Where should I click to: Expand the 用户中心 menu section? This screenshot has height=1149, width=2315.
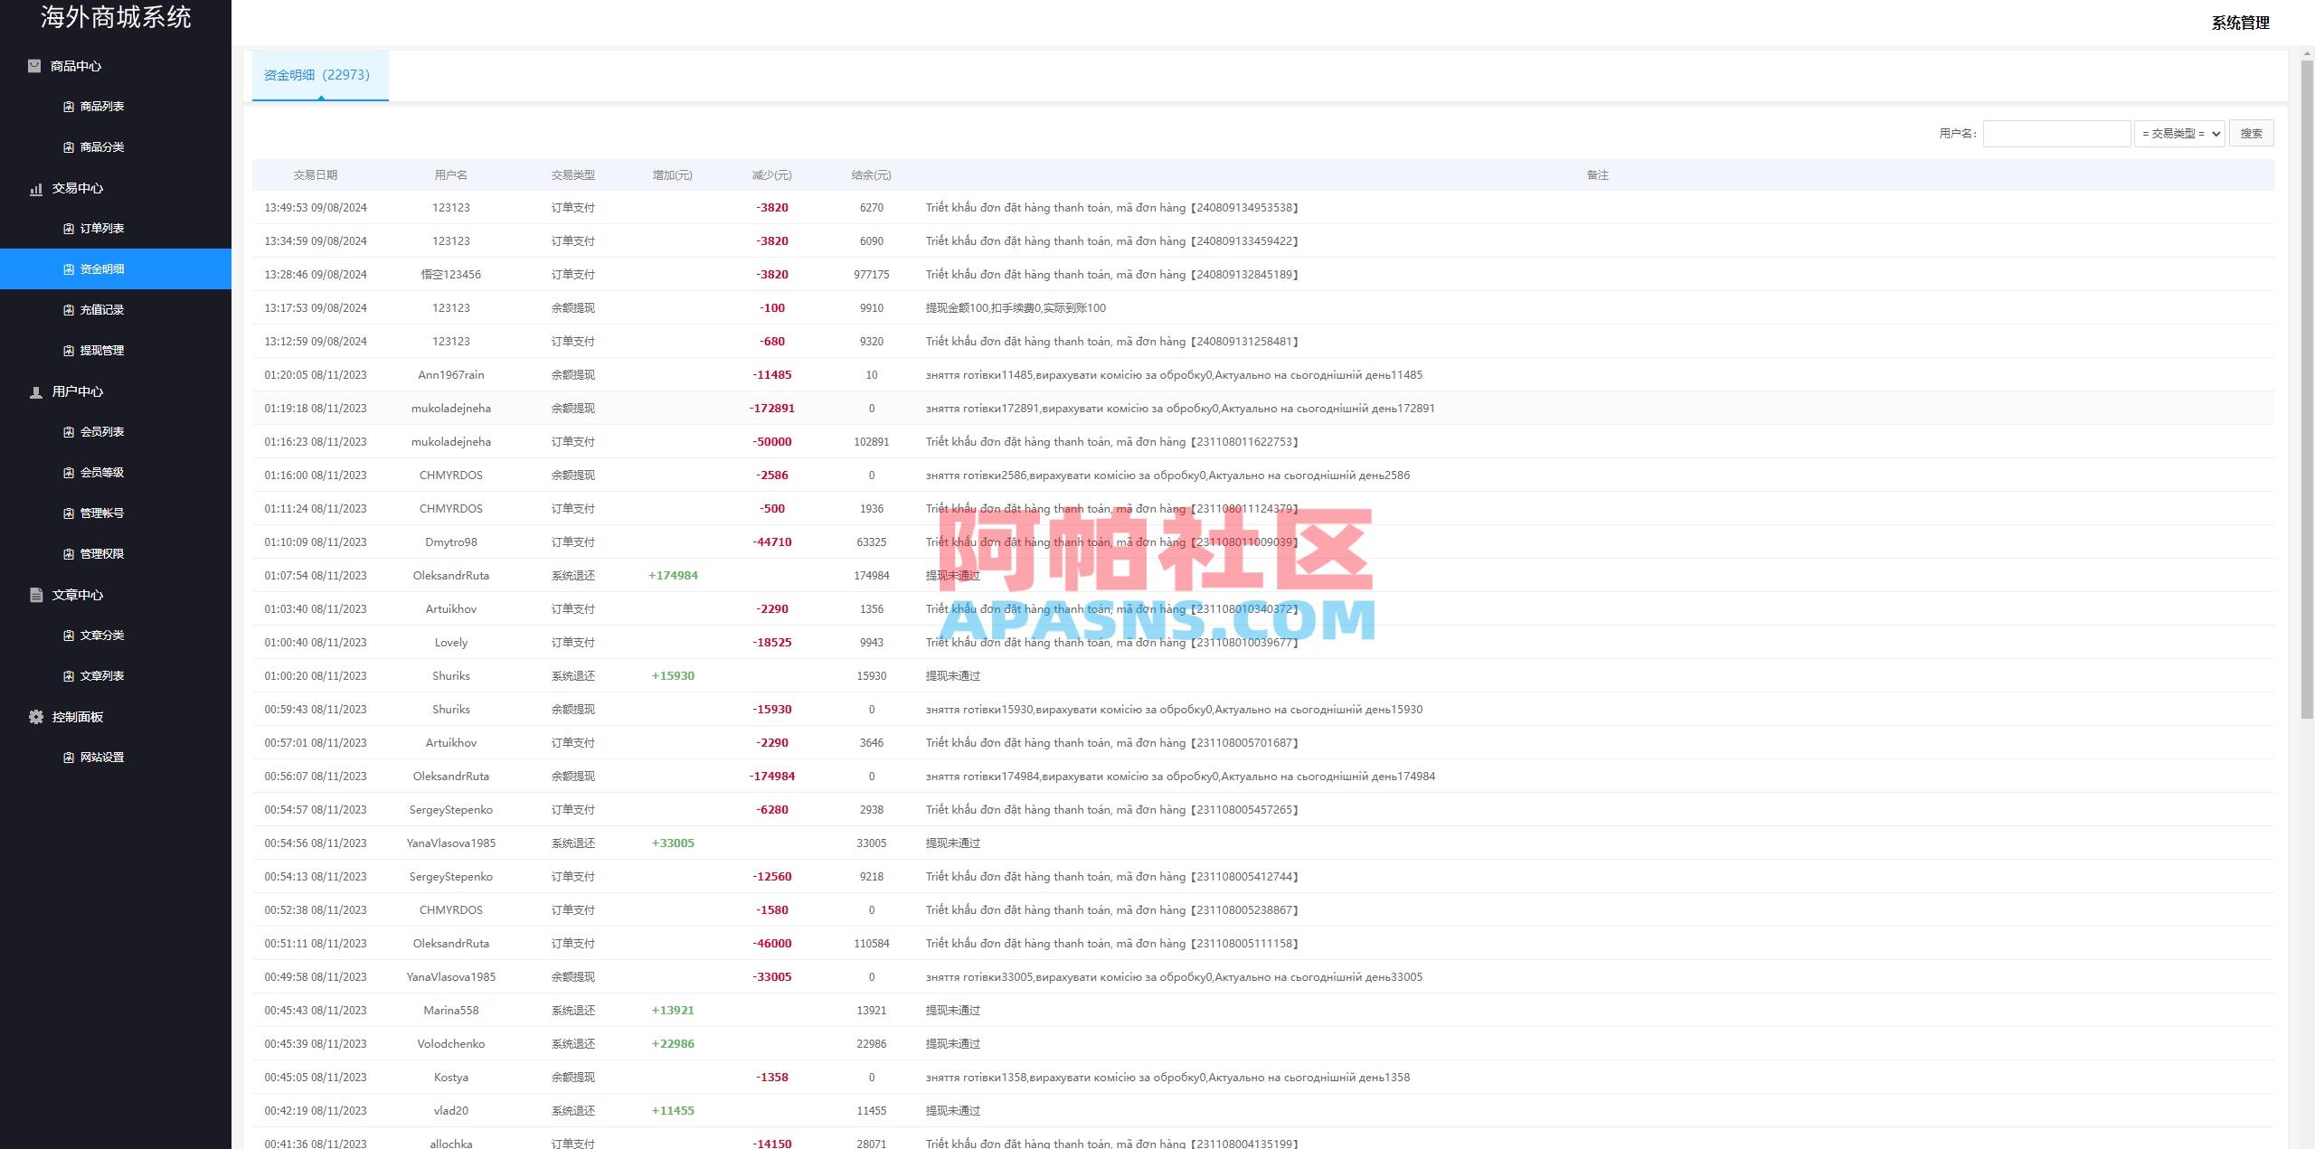[77, 391]
